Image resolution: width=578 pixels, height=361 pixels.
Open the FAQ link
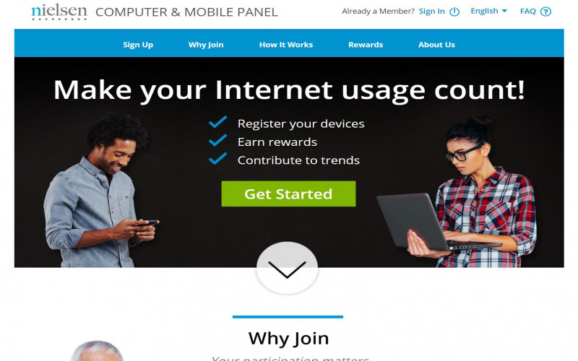pos(528,12)
